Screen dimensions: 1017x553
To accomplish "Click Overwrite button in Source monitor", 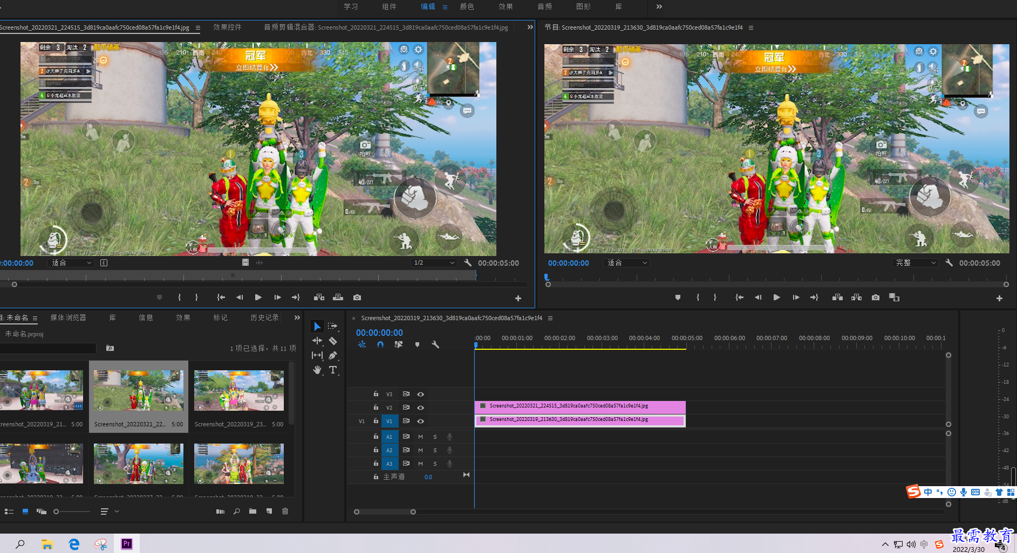I will [x=338, y=298].
